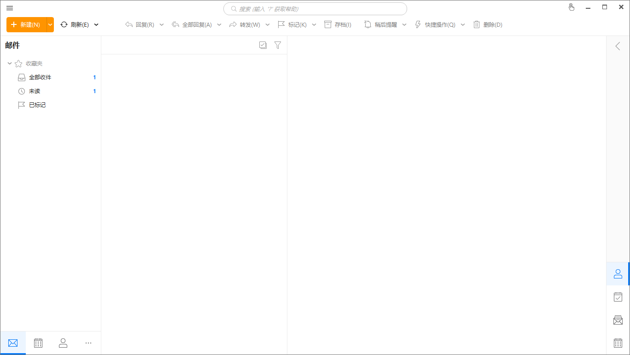Collapse the 收藏夹 folder group

[10, 64]
